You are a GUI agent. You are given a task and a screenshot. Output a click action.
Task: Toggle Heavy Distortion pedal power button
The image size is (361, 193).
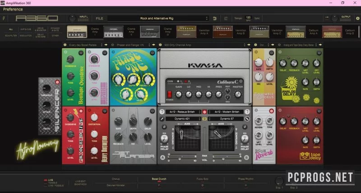[x=105, y=111]
